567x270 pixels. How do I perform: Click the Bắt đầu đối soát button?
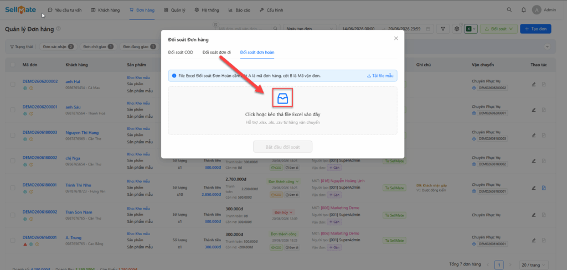283,147
